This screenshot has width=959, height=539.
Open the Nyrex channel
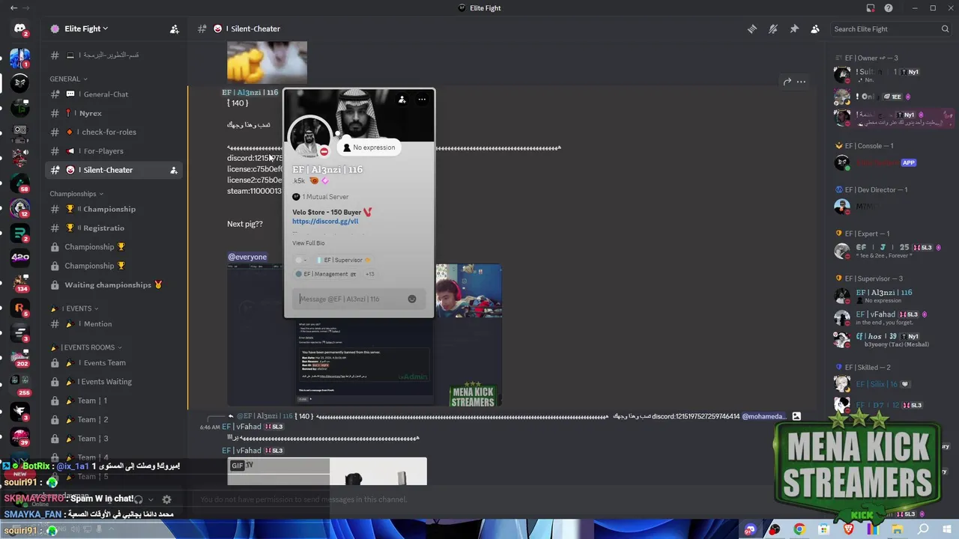click(x=113, y=113)
